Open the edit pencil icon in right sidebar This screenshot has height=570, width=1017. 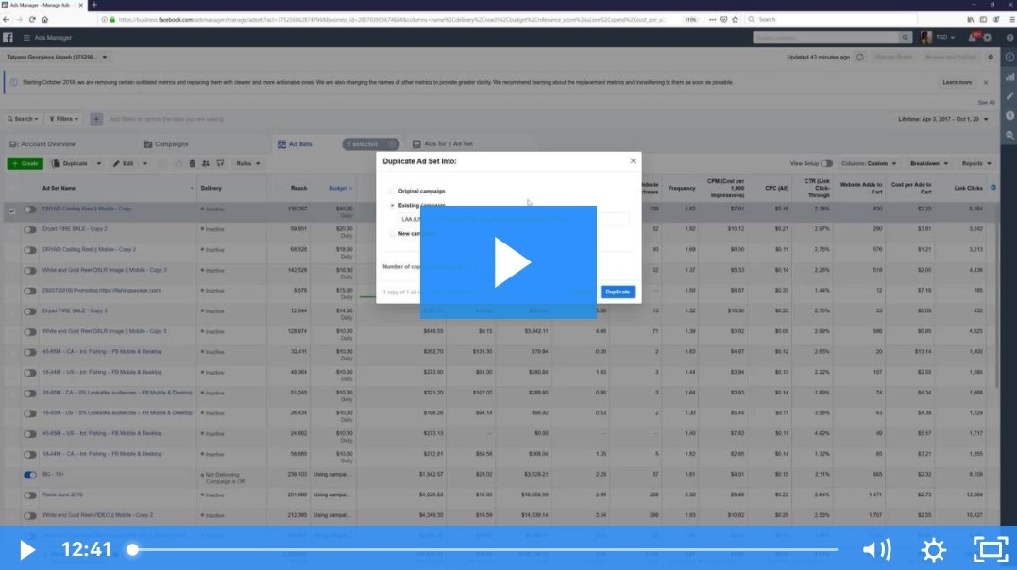click(1009, 96)
